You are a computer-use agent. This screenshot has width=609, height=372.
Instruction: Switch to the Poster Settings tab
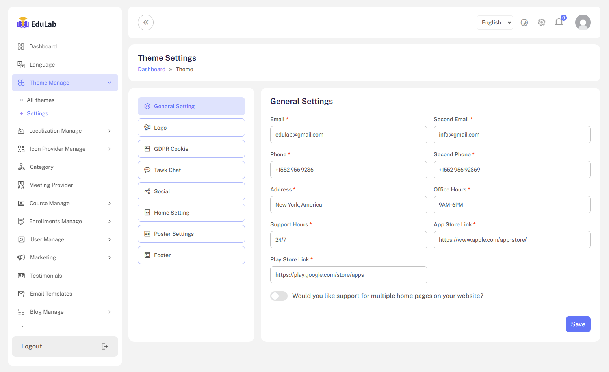(191, 234)
